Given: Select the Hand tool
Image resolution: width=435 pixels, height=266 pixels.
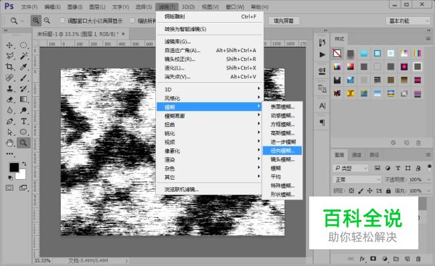Looking at the screenshot, I should pos(10,143).
